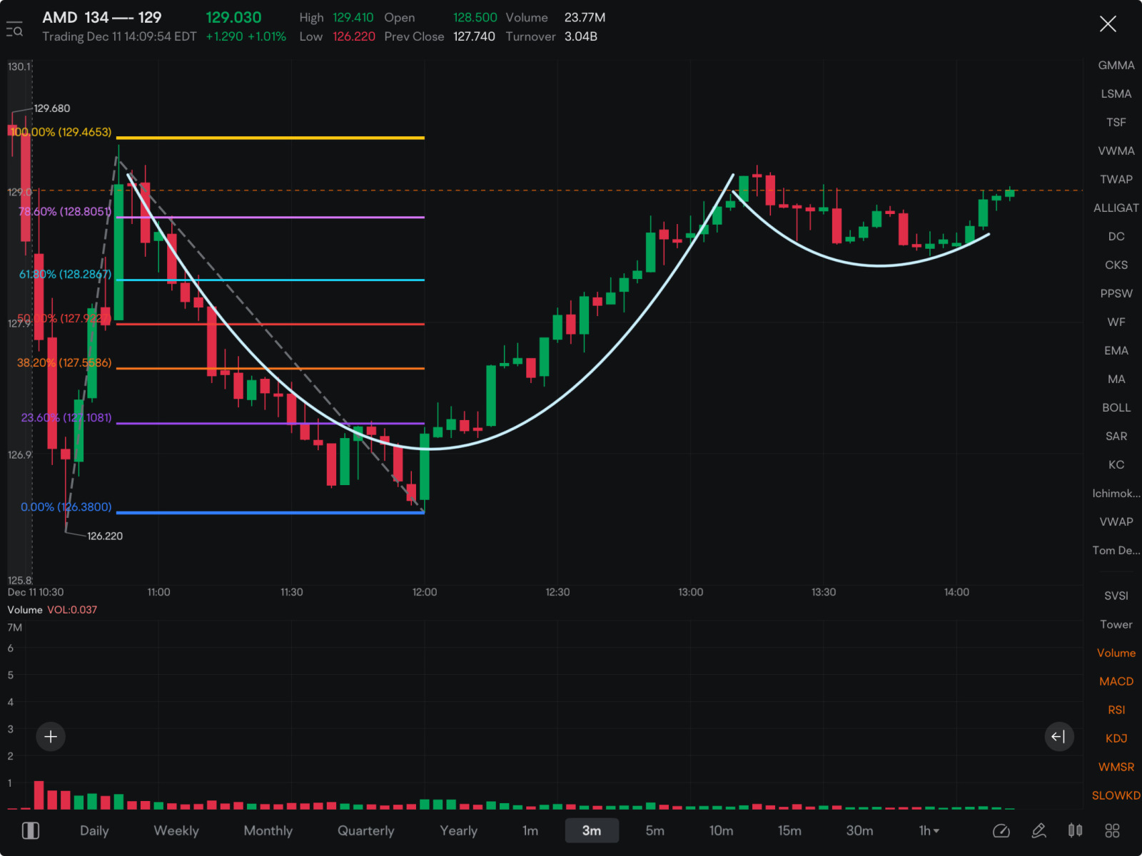Select the MACD sub-indicator

[x=1116, y=681]
